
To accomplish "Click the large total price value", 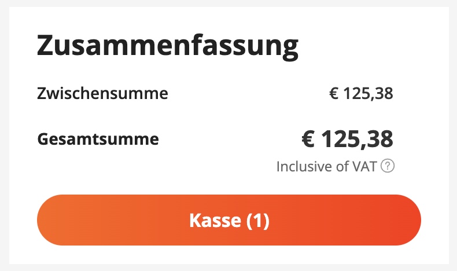I will pos(347,139).
